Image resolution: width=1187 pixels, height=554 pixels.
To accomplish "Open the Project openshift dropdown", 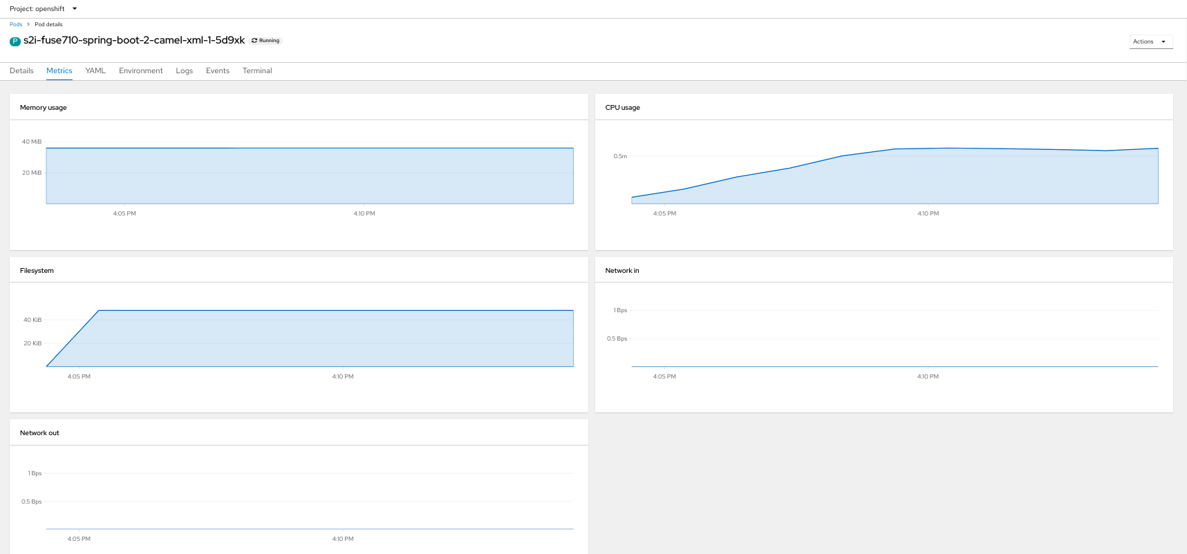I will click(x=43, y=9).
